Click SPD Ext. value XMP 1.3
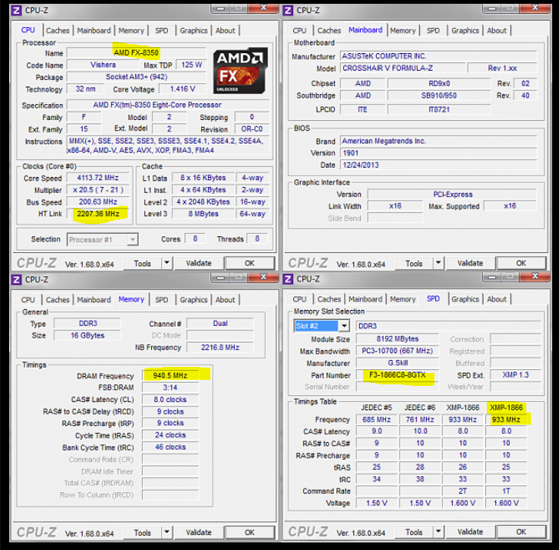This screenshot has height=550, width=559. [x=516, y=375]
